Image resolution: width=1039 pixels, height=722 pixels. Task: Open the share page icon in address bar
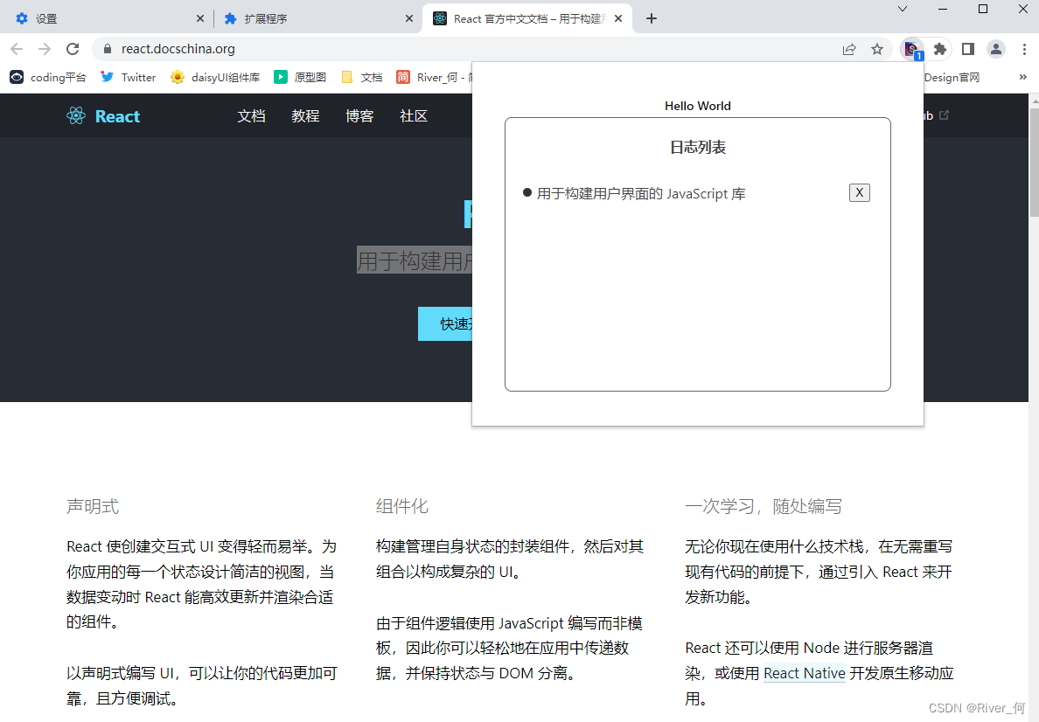[849, 49]
